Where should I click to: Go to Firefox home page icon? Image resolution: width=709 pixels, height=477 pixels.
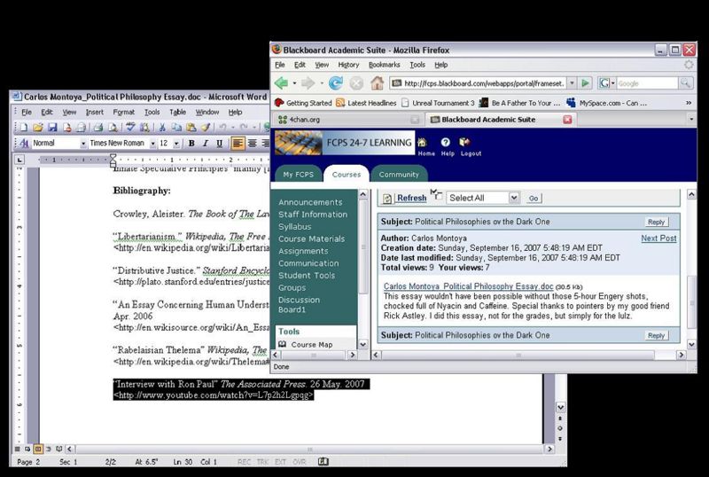coord(378,83)
